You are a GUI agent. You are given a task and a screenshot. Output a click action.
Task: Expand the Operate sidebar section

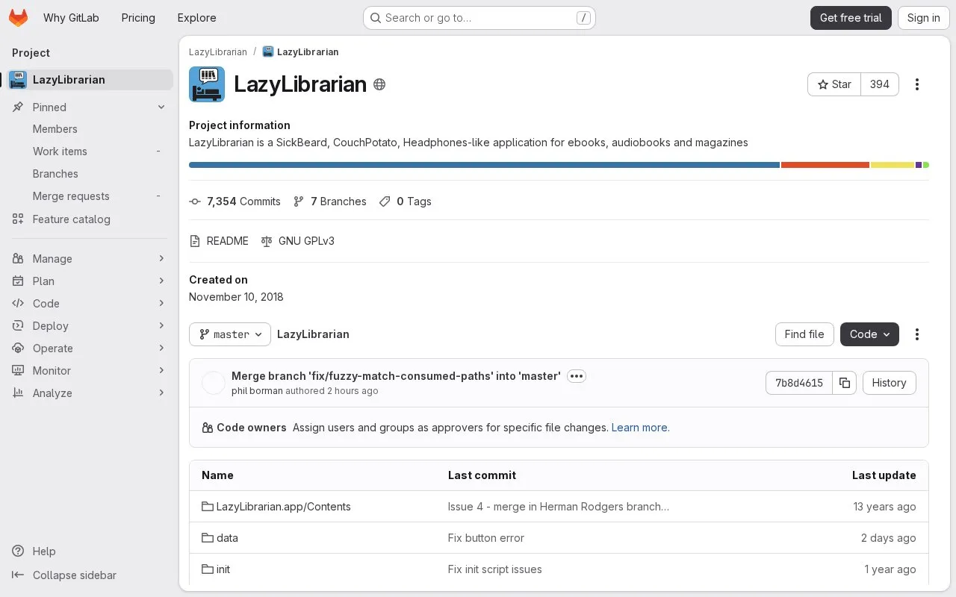(x=90, y=348)
